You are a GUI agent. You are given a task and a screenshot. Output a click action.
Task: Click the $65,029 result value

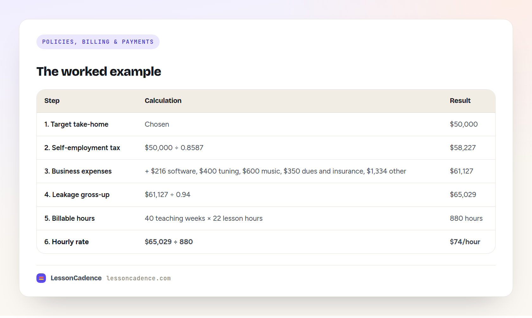(463, 195)
